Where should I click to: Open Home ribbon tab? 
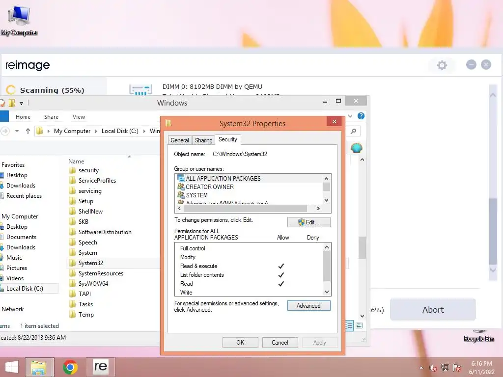tap(23, 117)
